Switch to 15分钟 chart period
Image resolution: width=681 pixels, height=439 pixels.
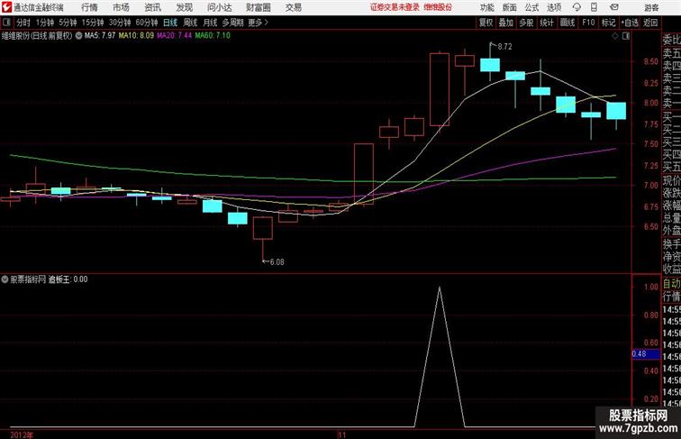(x=93, y=23)
